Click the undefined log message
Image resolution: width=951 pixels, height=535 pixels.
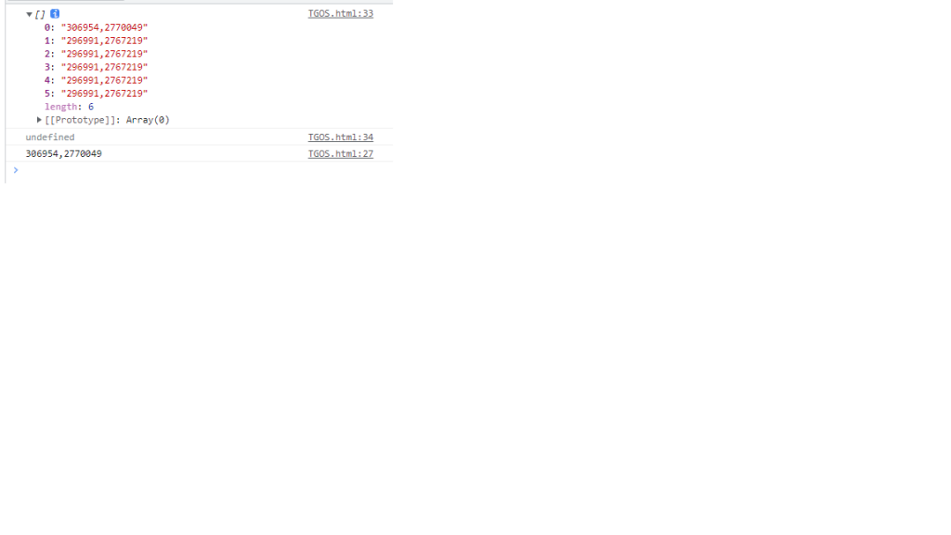click(50, 137)
